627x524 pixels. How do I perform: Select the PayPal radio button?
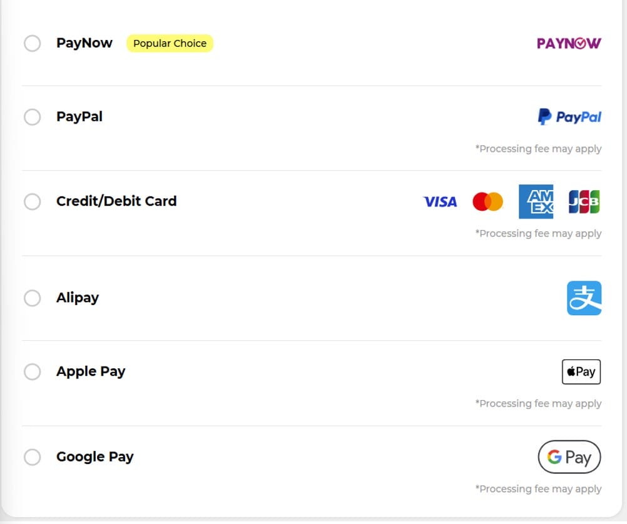click(x=33, y=117)
